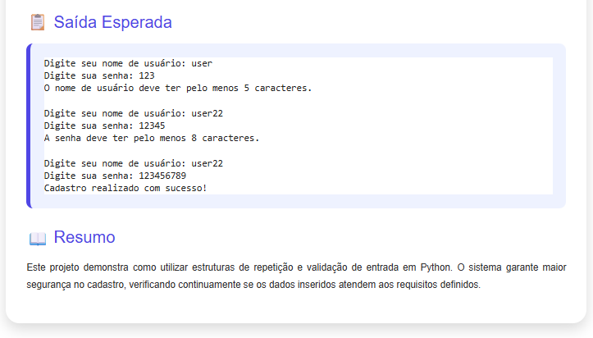Viewport: 593px width, 338px height.
Task: Click the 'Resumo' heading
Action: coord(84,237)
